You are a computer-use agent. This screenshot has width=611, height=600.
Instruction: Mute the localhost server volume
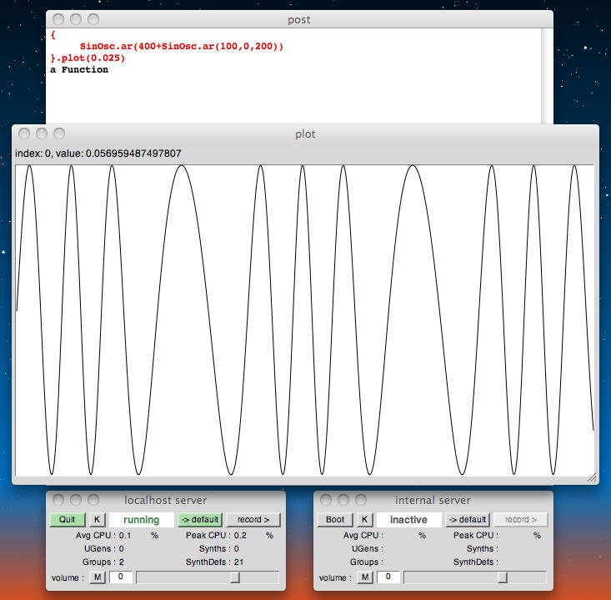(98, 577)
